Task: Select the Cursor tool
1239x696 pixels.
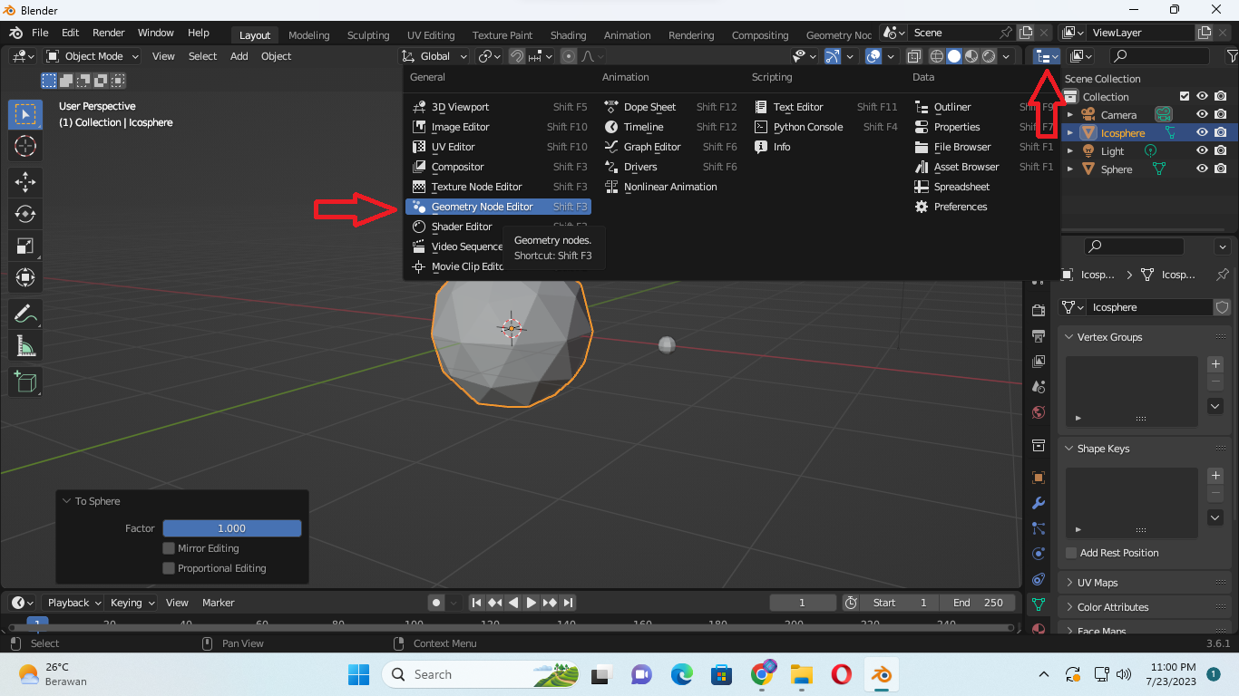Action: [25, 146]
